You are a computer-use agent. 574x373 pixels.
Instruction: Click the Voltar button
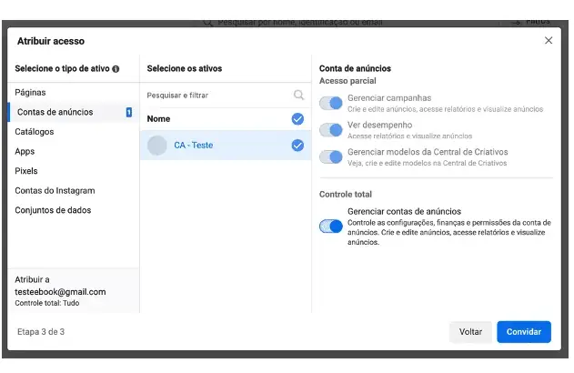click(470, 332)
